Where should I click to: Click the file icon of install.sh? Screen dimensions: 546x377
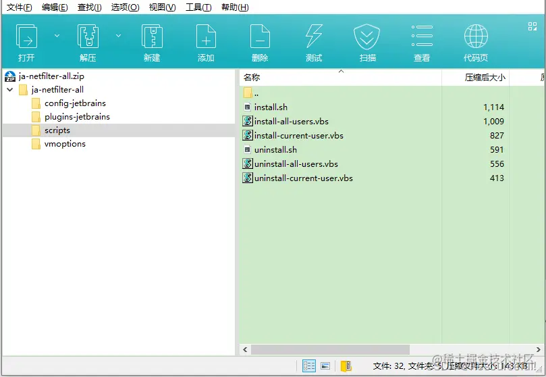click(x=247, y=107)
